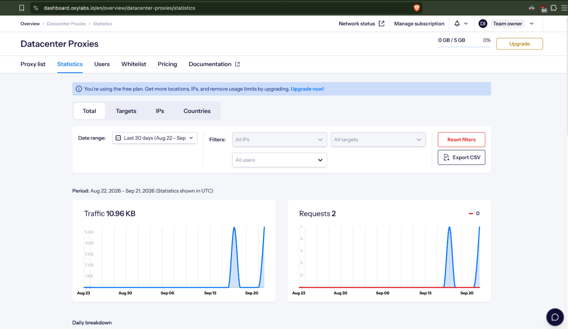Click the external link icon beside Documentation
This screenshot has height=329, width=568.
click(x=237, y=64)
